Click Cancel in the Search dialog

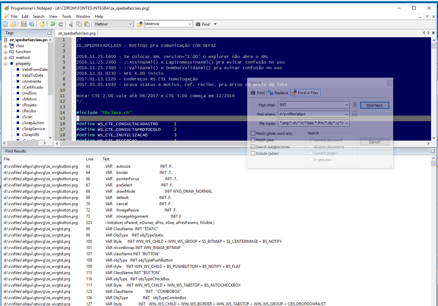pyautogui.click(x=374, y=142)
